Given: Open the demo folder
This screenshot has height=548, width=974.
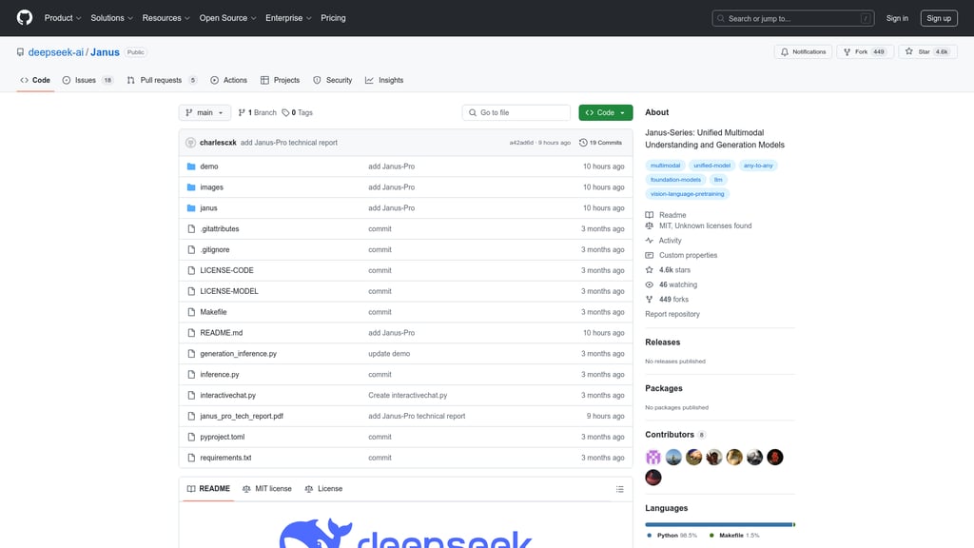Looking at the screenshot, I should (209, 166).
